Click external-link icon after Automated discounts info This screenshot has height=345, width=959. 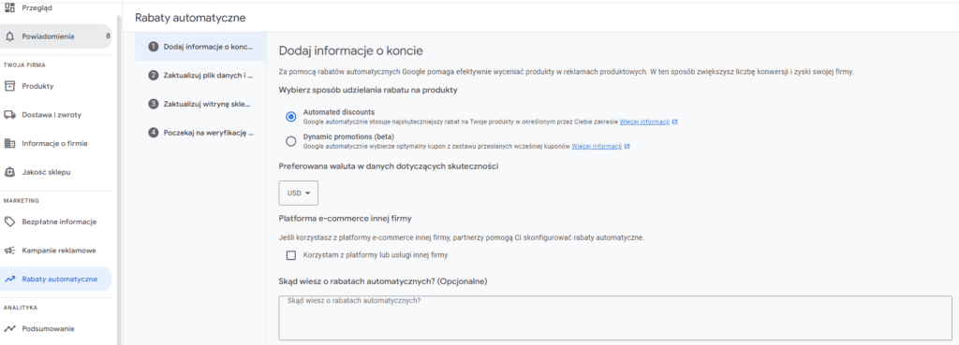click(674, 122)
